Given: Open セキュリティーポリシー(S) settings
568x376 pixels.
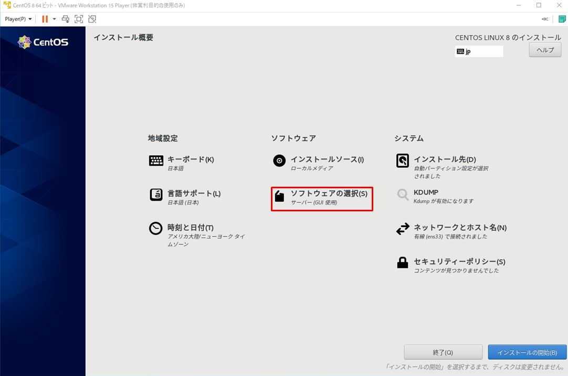Looking at the screenshot, I should (459, 262).
